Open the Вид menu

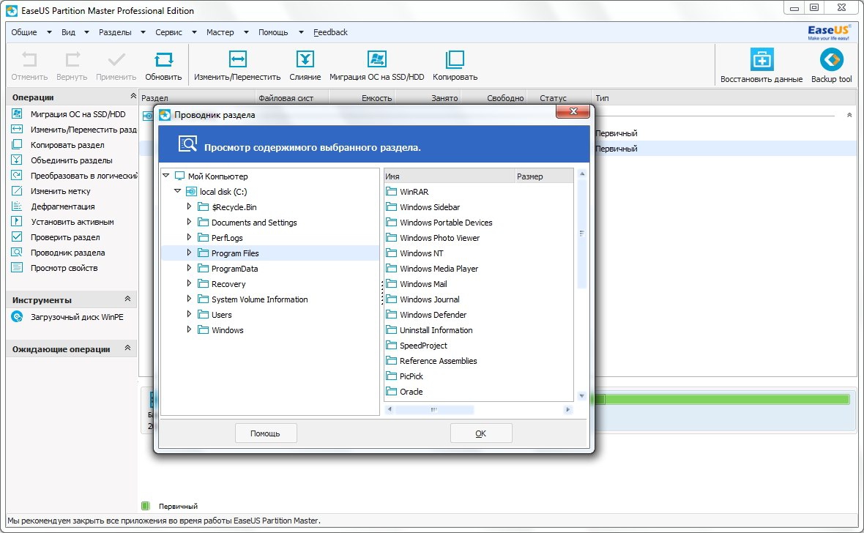coord(75,32)
